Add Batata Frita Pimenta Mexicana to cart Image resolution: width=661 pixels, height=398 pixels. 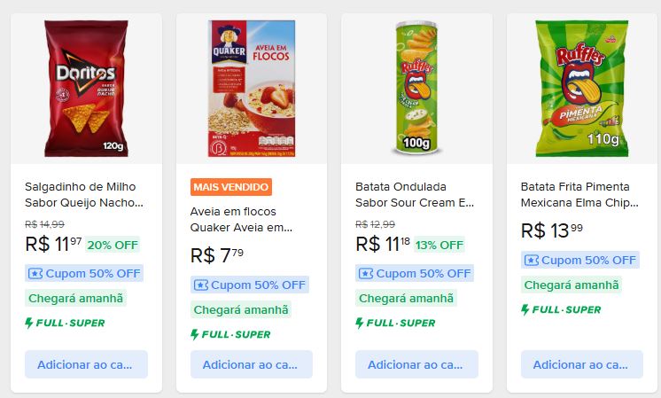coord(582,364)
